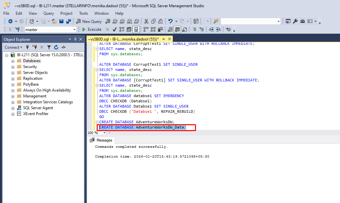340x203 pixels.
Task: Click the New Query button
Action: click(x=89, y=21)
